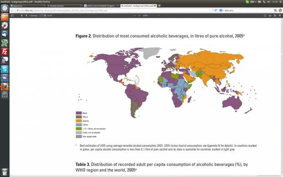Open the Thunderbird mail launcher
The width and height of the screenshot is (283, 177).
click(5, 34)
